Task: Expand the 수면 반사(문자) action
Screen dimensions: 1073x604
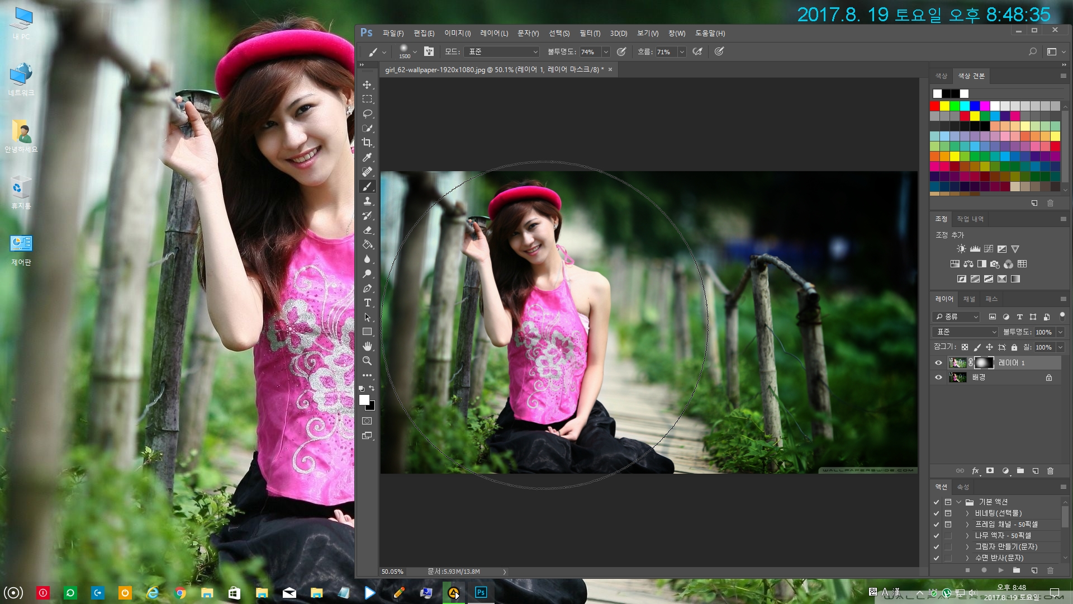Action: pyautogui.click(x=967, y=558)
